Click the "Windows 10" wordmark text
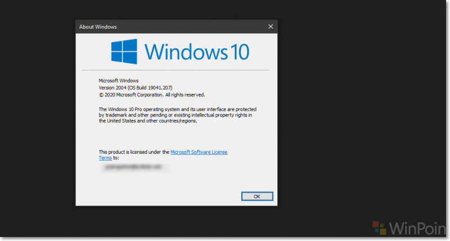The image size is (450, 241). 197,52
